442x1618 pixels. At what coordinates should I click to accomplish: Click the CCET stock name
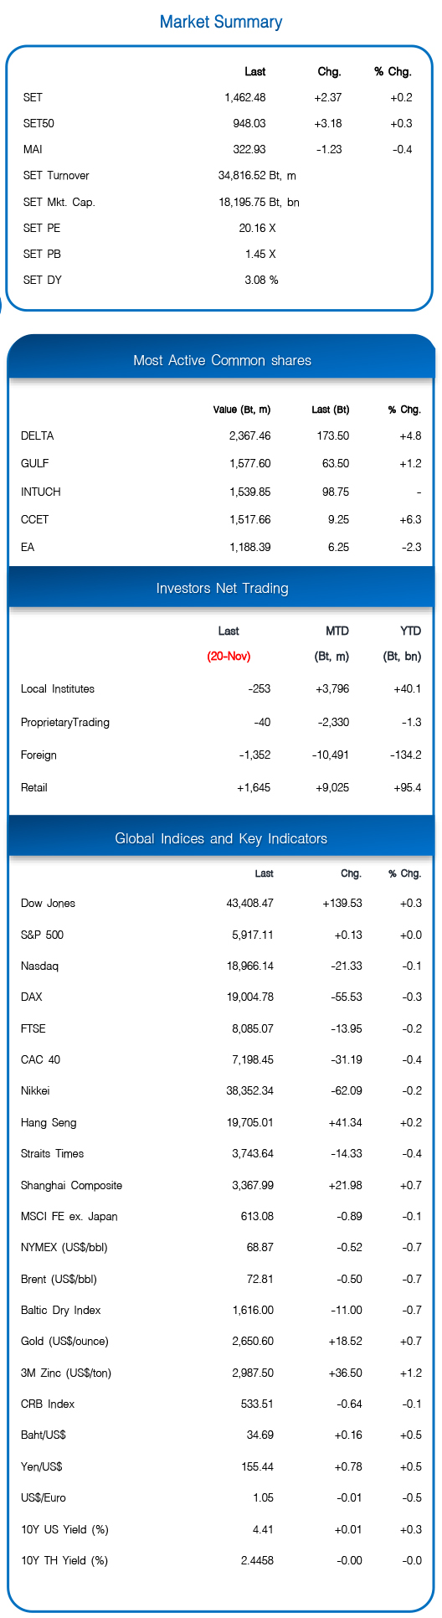tap(35, 519)
